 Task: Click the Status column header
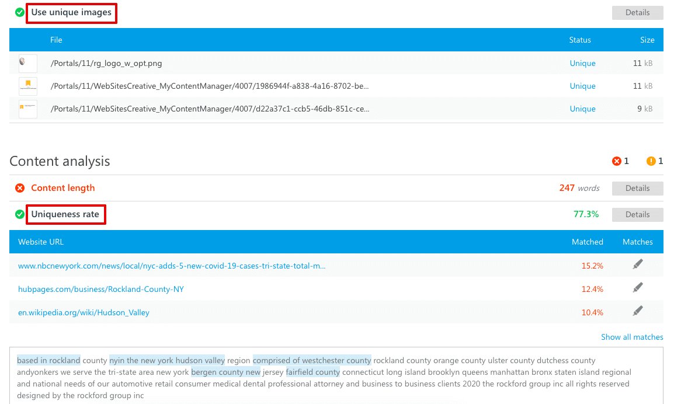point(580,40)
